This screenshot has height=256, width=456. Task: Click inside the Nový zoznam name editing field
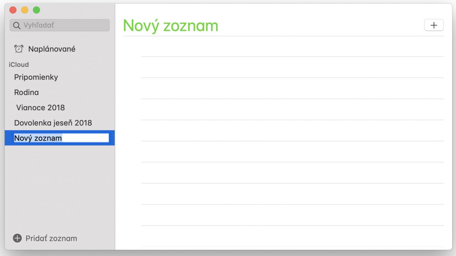point(61,138)
